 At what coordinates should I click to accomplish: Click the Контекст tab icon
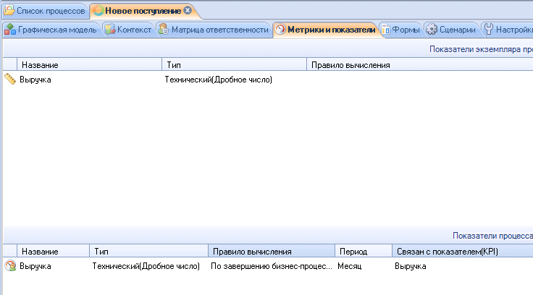coord(109,30)
